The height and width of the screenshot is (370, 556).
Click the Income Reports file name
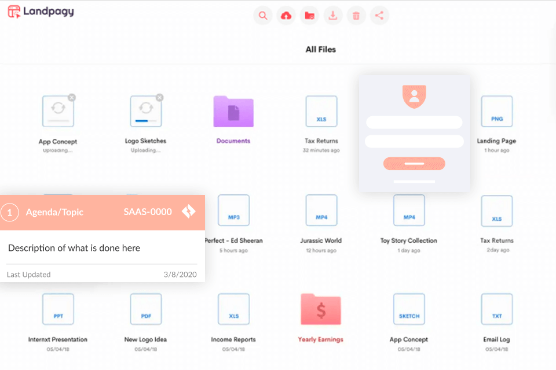(233, 339)
